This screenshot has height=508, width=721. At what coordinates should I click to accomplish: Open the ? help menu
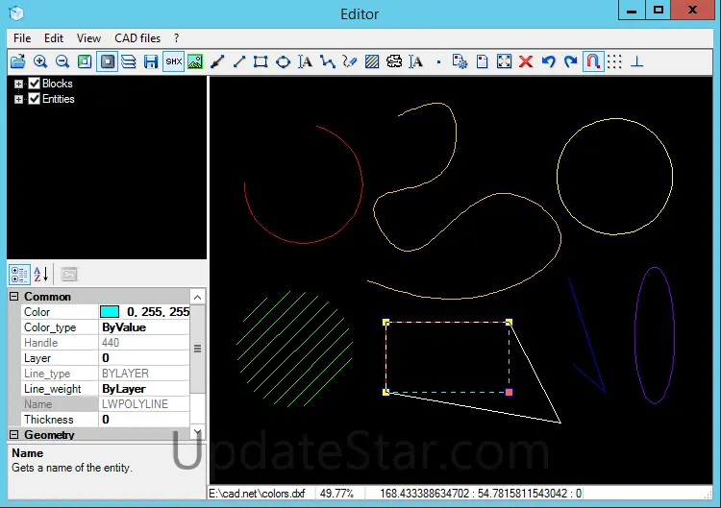click(177, 38)
